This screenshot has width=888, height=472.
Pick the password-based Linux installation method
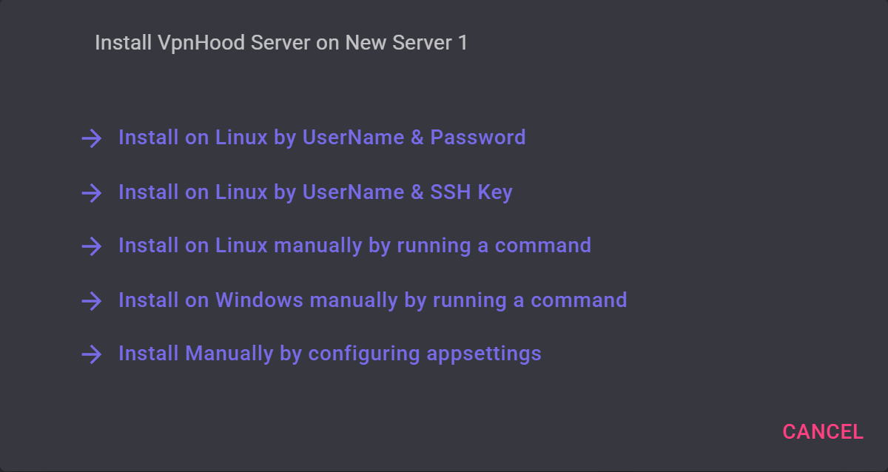(322, 138)
